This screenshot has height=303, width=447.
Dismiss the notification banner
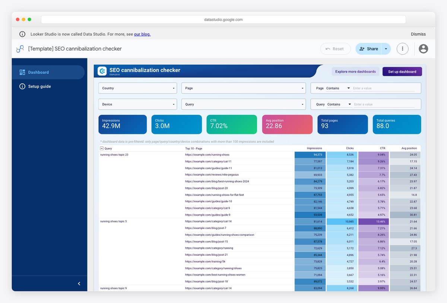pos(418,34)
